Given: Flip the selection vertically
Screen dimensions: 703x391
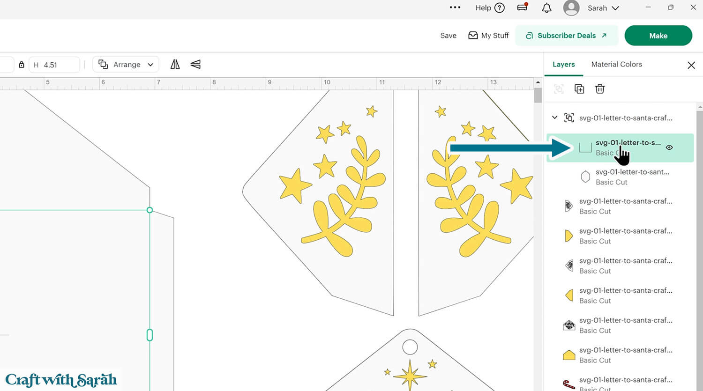Looking at the screenshot, I should (x=195, y=65).
